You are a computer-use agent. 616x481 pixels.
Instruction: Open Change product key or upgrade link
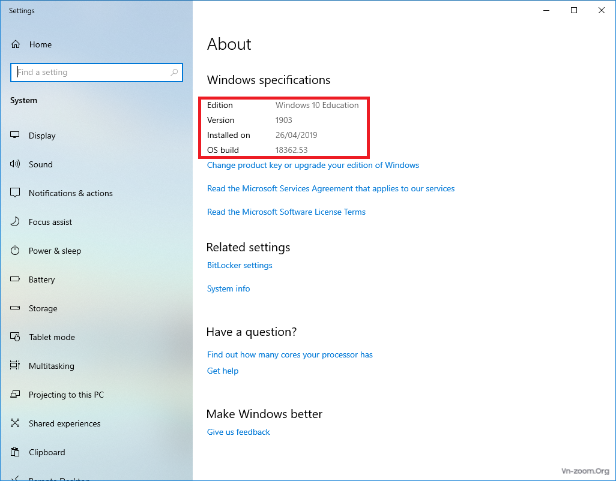313,165
